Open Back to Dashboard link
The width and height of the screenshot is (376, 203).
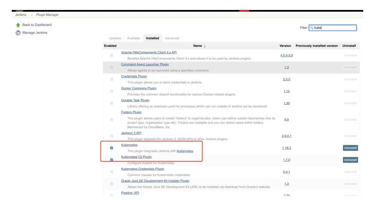coord(37,25)
